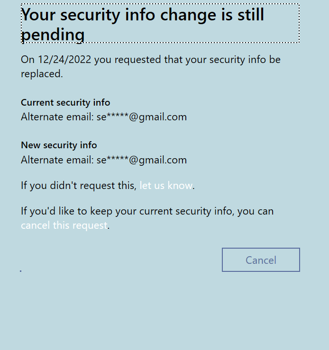Click "you requested that your security info" text
329x350 pixels.
[x=180, y=60]
